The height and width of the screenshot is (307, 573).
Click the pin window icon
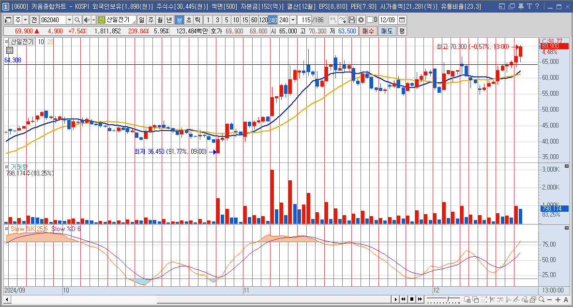(x=521, y=6)
